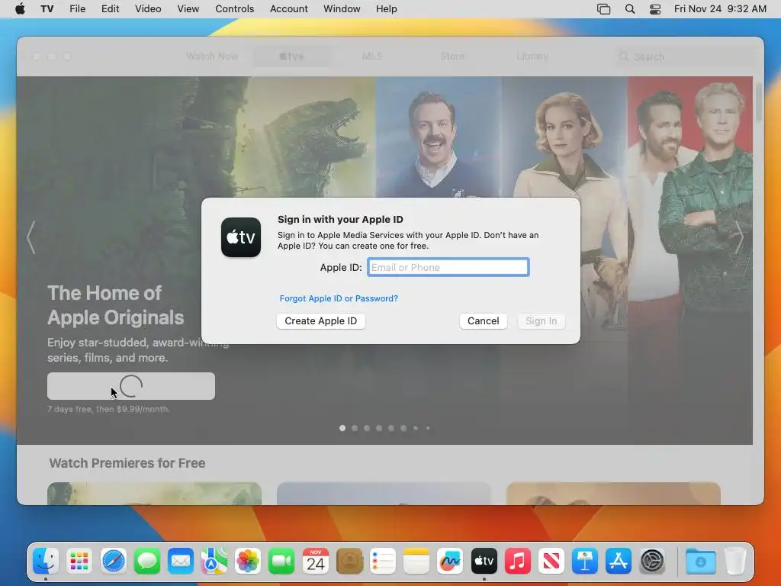Viewport: 781px width, 586px height.
Task: Open the Window menu
Action: [342, 9]
